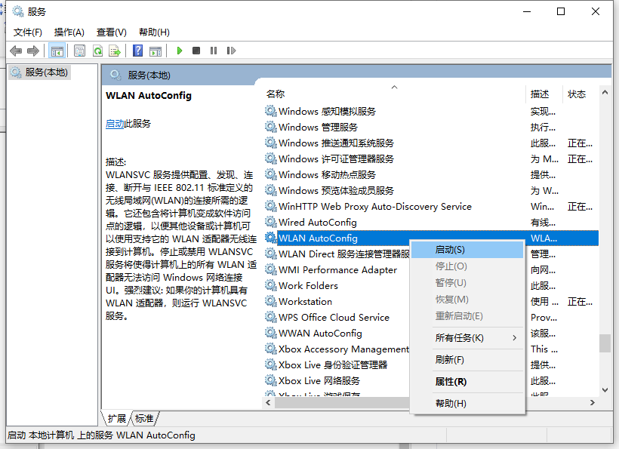Click the Export List toolbar icon
The image size is (619, 449).
pos(115,51)
